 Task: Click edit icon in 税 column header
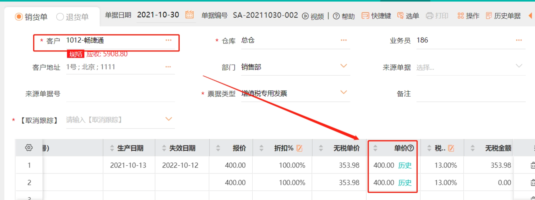(451, 148)
